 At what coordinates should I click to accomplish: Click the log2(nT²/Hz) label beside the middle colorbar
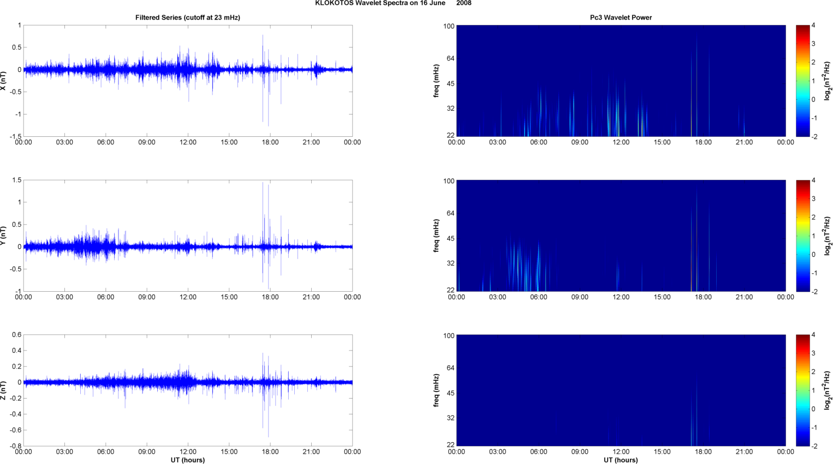(828, 236)
